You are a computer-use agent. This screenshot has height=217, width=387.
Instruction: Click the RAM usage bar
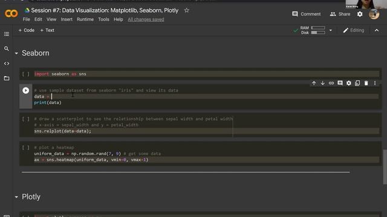(318, 28)
